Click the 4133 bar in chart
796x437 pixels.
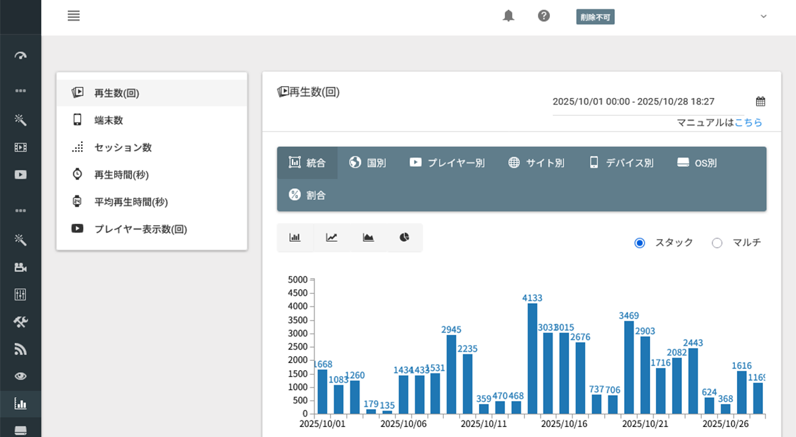tap(533, 358)
